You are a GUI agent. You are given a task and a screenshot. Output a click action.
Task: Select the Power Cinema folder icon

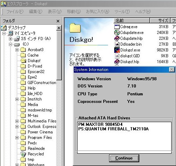pyautogui.click(x=23, y=132)
